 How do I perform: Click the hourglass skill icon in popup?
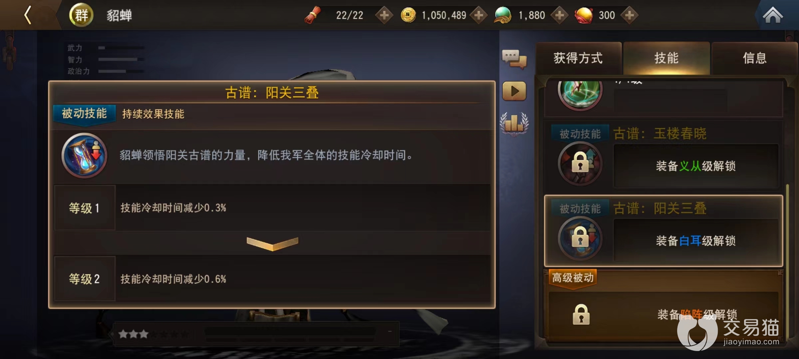point(84,155)
